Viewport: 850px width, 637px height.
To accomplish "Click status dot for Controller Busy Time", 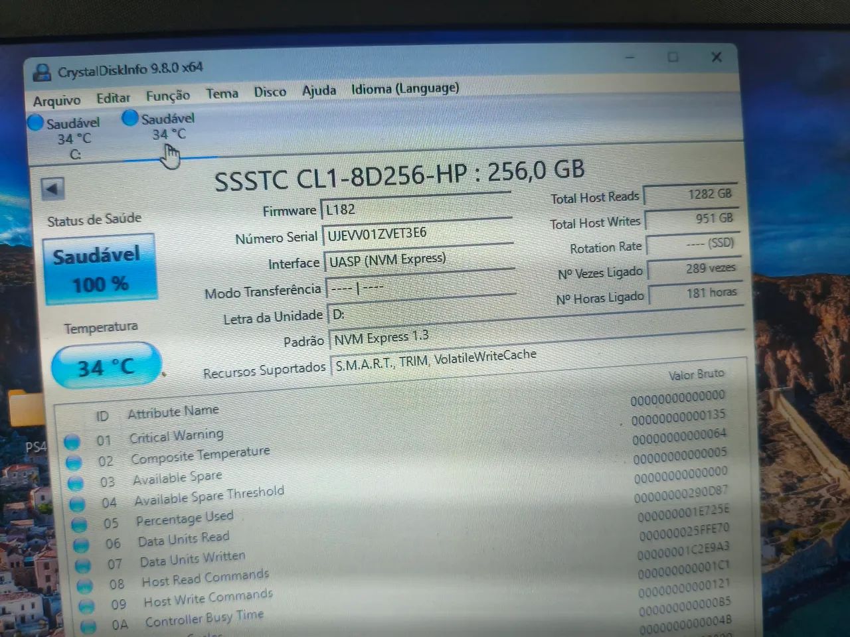I will point(88,626).
